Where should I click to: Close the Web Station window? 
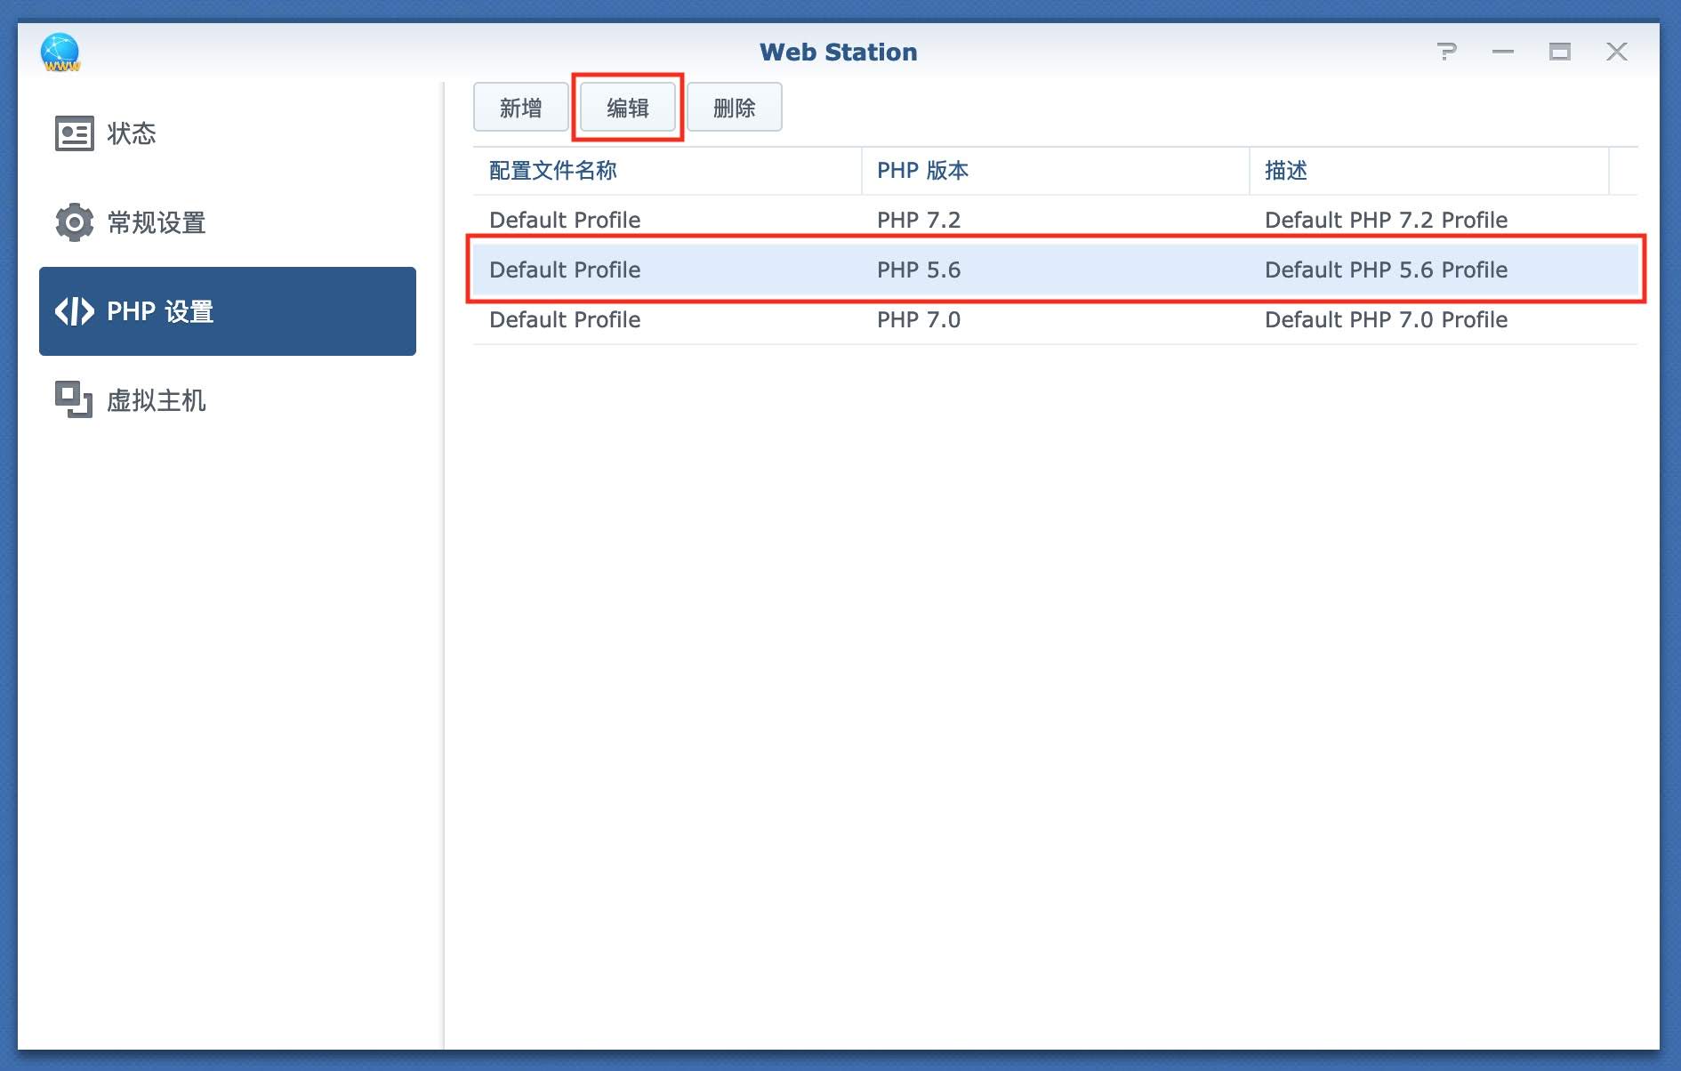coord(1617,52)
